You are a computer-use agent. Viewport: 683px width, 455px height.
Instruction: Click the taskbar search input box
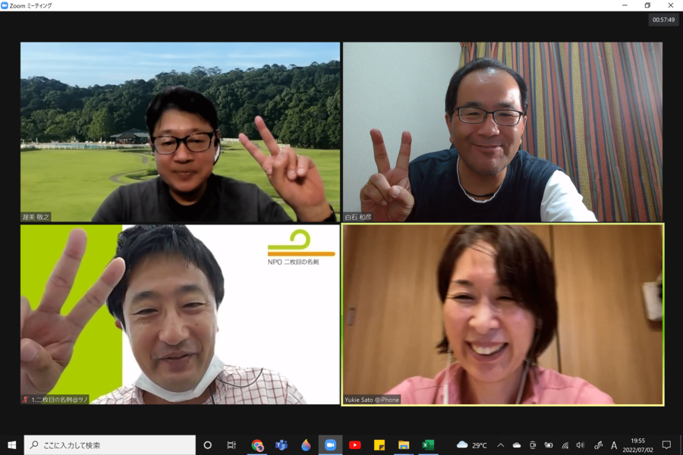(110, 445)
